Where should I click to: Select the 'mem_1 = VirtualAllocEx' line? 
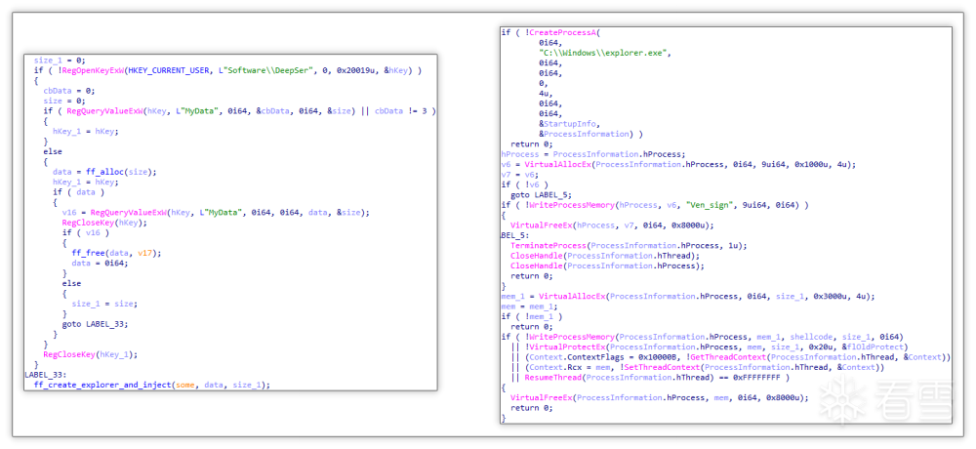[688, 296]
